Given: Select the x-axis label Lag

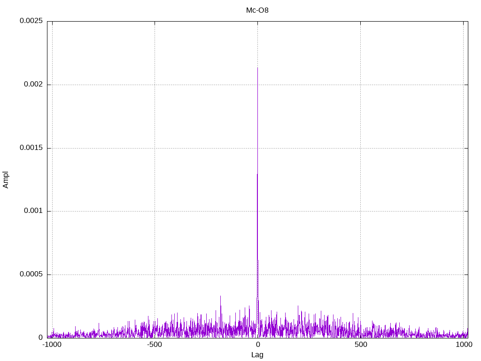Looking at the screenshot, I should [257, 355].
